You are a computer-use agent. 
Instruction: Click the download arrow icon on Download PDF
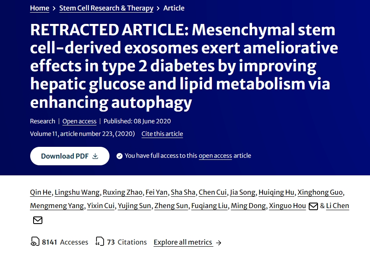pos(95,156)
